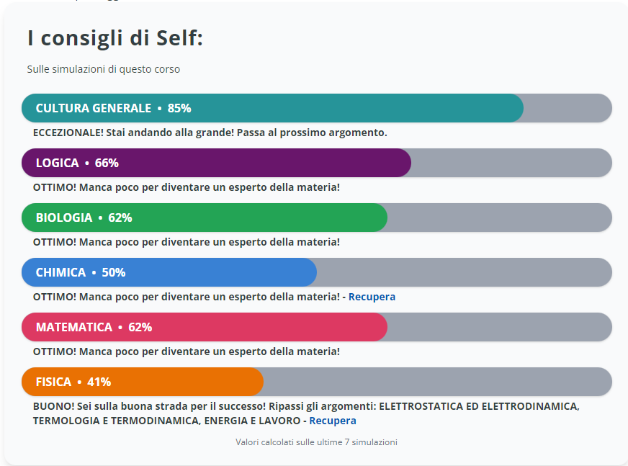Select the red MATEMATICA 62% label
628x466 pixels.
coord(94,327)
